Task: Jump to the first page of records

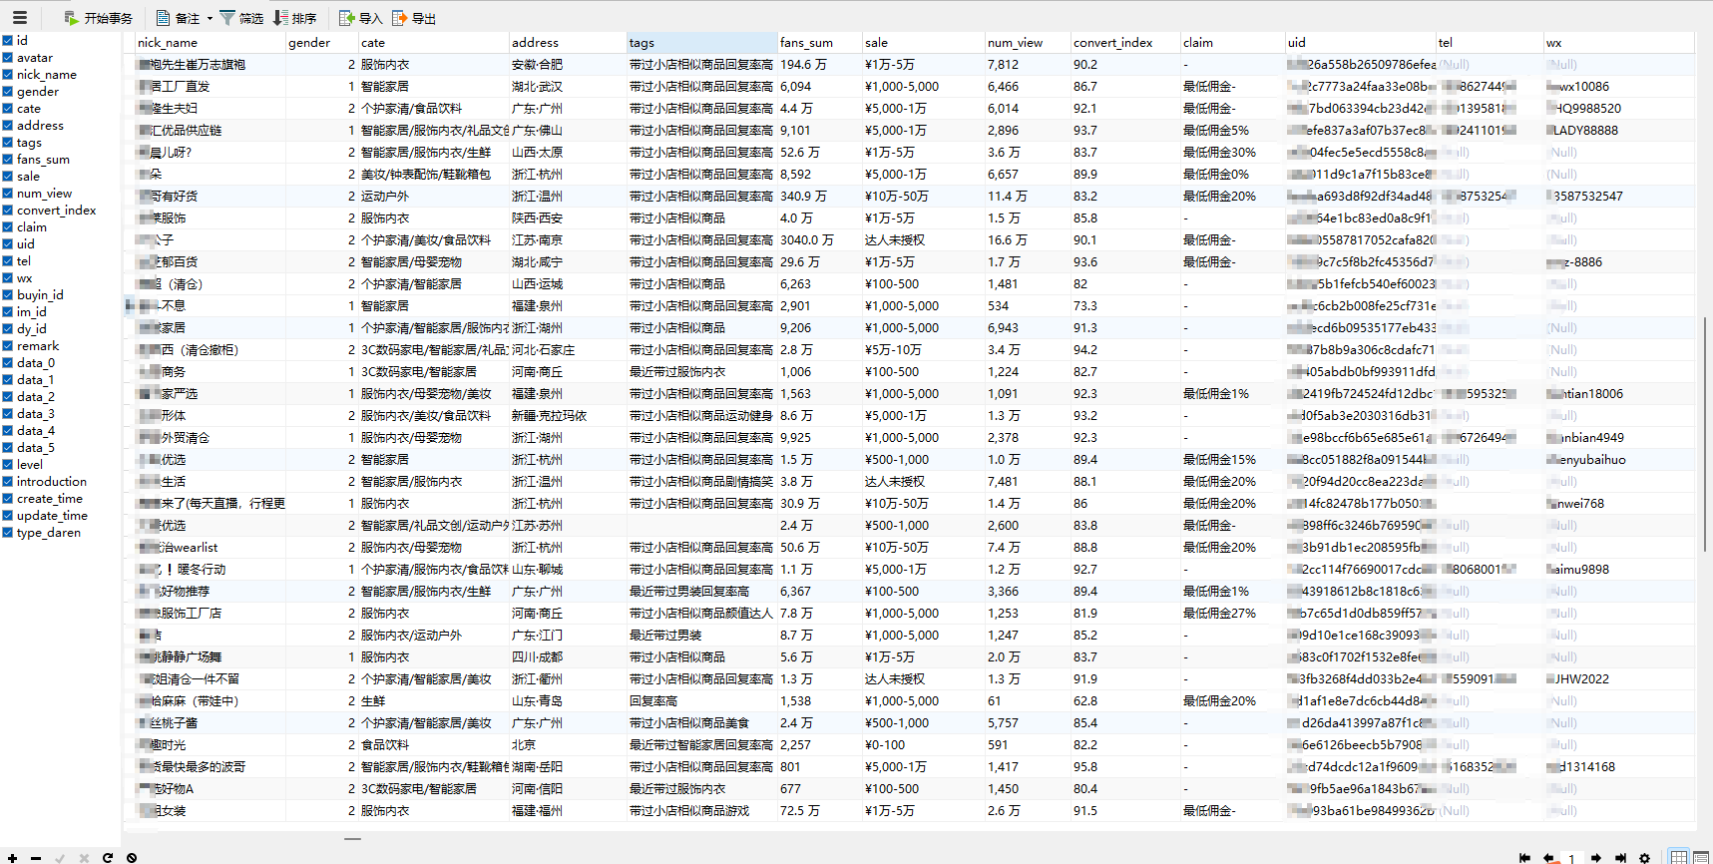Action: click(1524, 858)
